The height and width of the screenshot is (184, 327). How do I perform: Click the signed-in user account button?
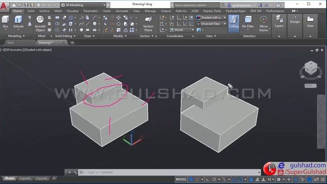click(242, 5)
